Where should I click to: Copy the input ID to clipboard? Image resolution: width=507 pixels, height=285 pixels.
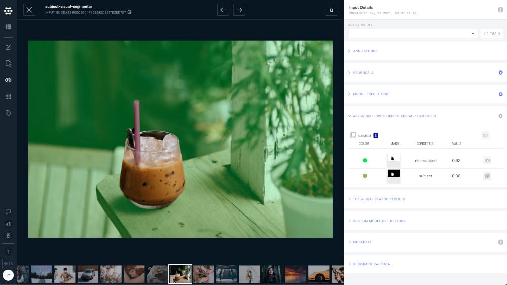pyautogui.click(x=129, y=12)
